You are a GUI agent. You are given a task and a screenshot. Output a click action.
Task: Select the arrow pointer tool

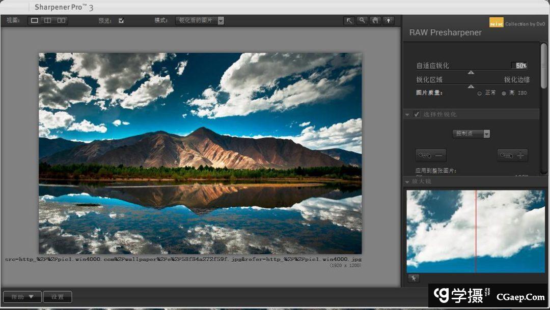pyautogui.click(x=349, y=21)
